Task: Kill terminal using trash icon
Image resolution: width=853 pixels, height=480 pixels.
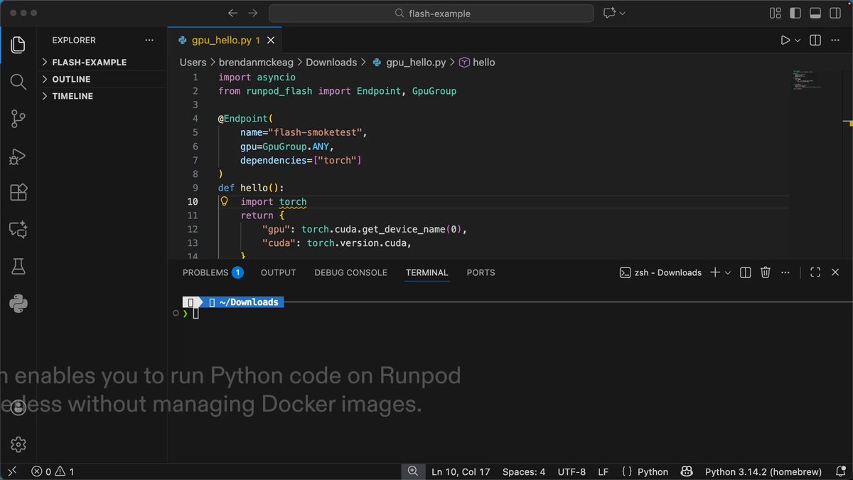Action: pyautogui.click(x=766, y=272)
